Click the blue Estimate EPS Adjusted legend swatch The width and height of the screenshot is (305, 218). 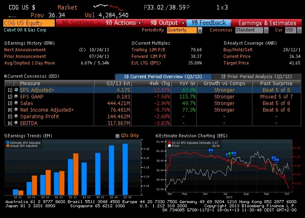click(8, 143)
